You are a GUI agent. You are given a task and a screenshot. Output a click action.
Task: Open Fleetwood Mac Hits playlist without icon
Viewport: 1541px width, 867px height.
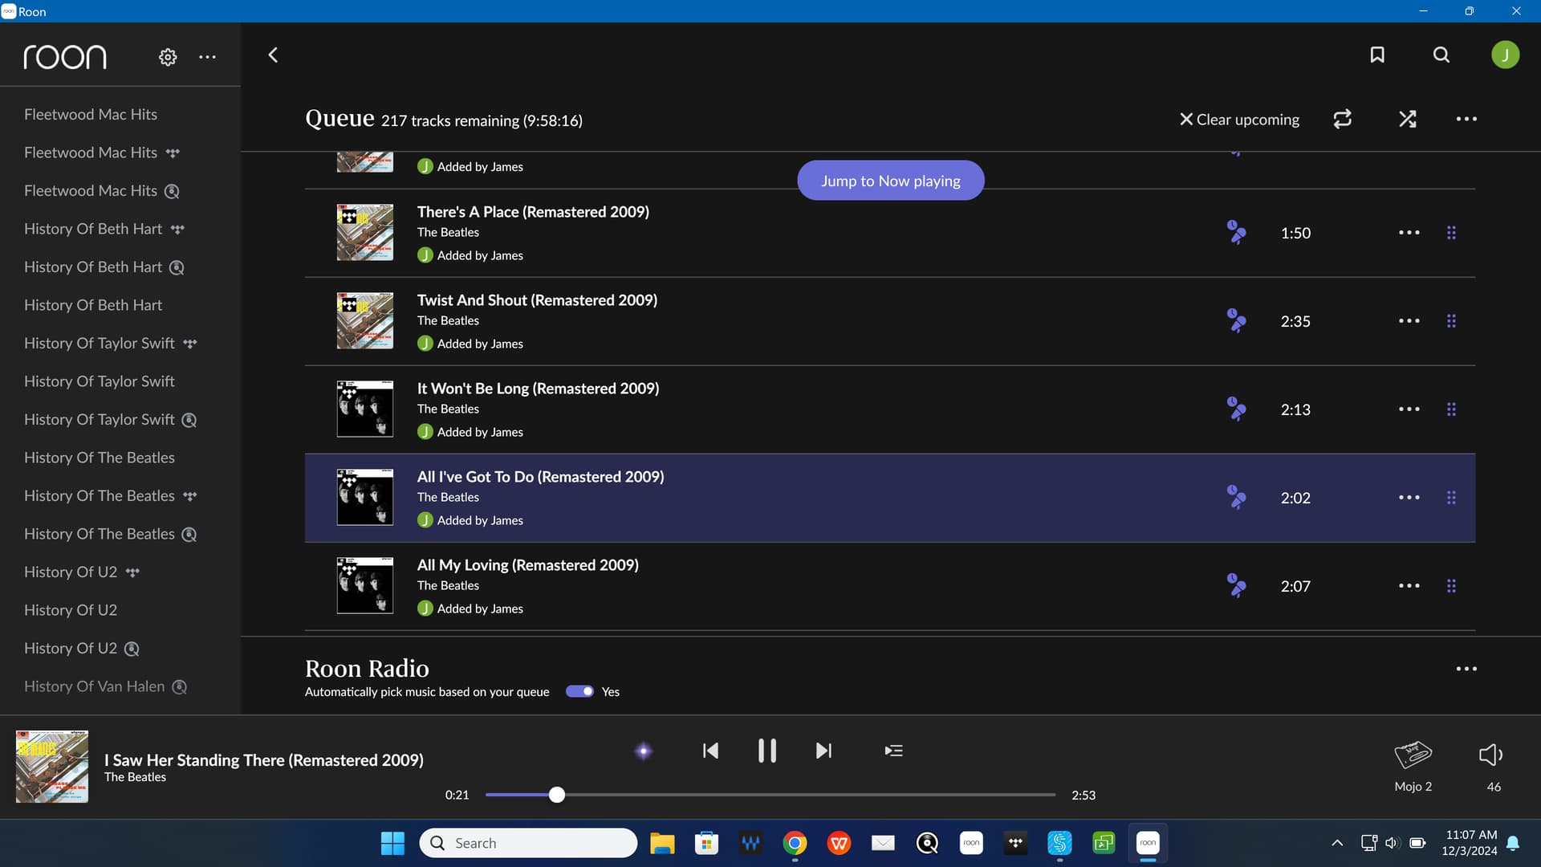(91, 114)
